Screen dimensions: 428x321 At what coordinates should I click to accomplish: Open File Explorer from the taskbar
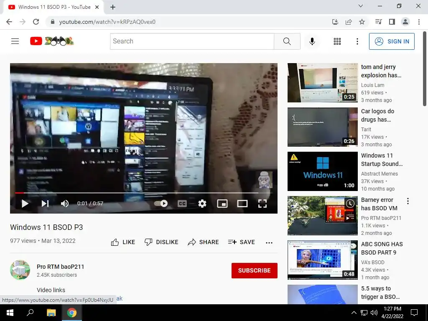click(51, 313)
